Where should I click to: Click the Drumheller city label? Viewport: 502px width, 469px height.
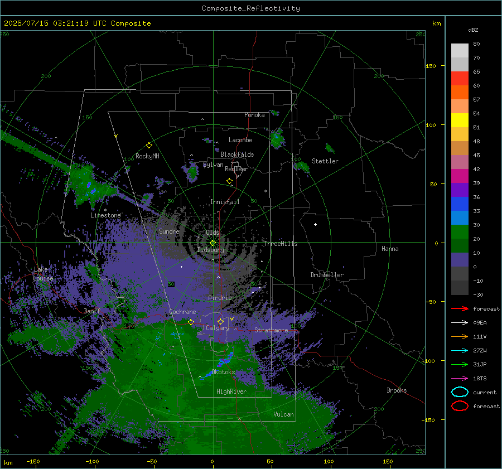(327, 275)
